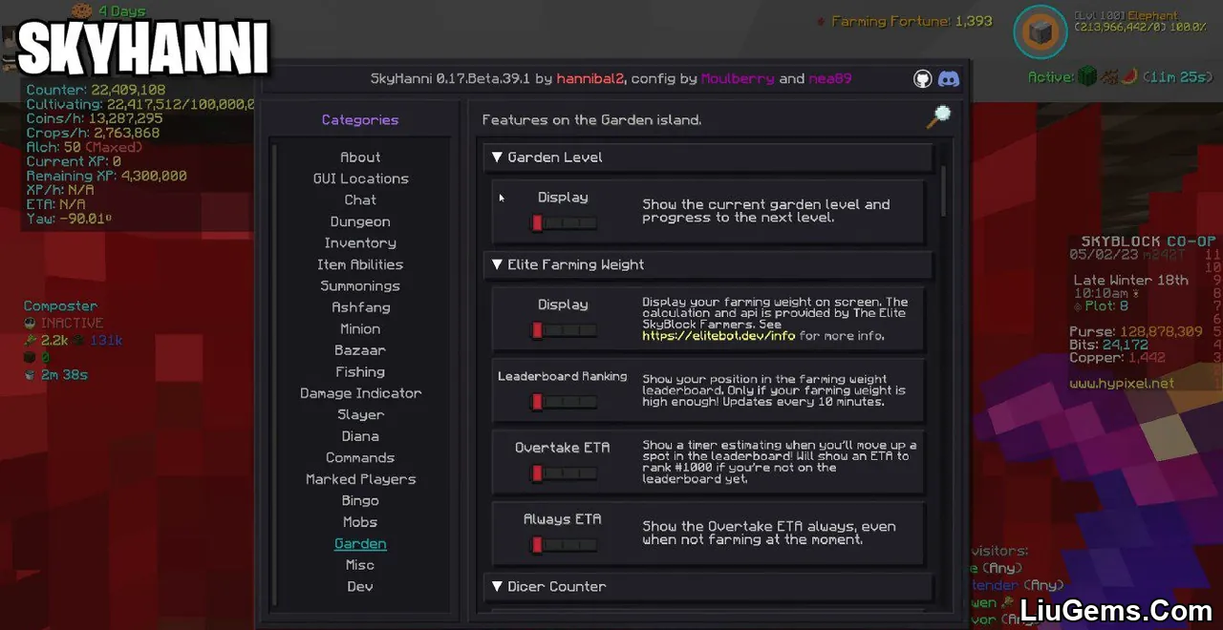Open the Dev category
The width and height of the screenshot is (1223, 630).
click(360, 587)
